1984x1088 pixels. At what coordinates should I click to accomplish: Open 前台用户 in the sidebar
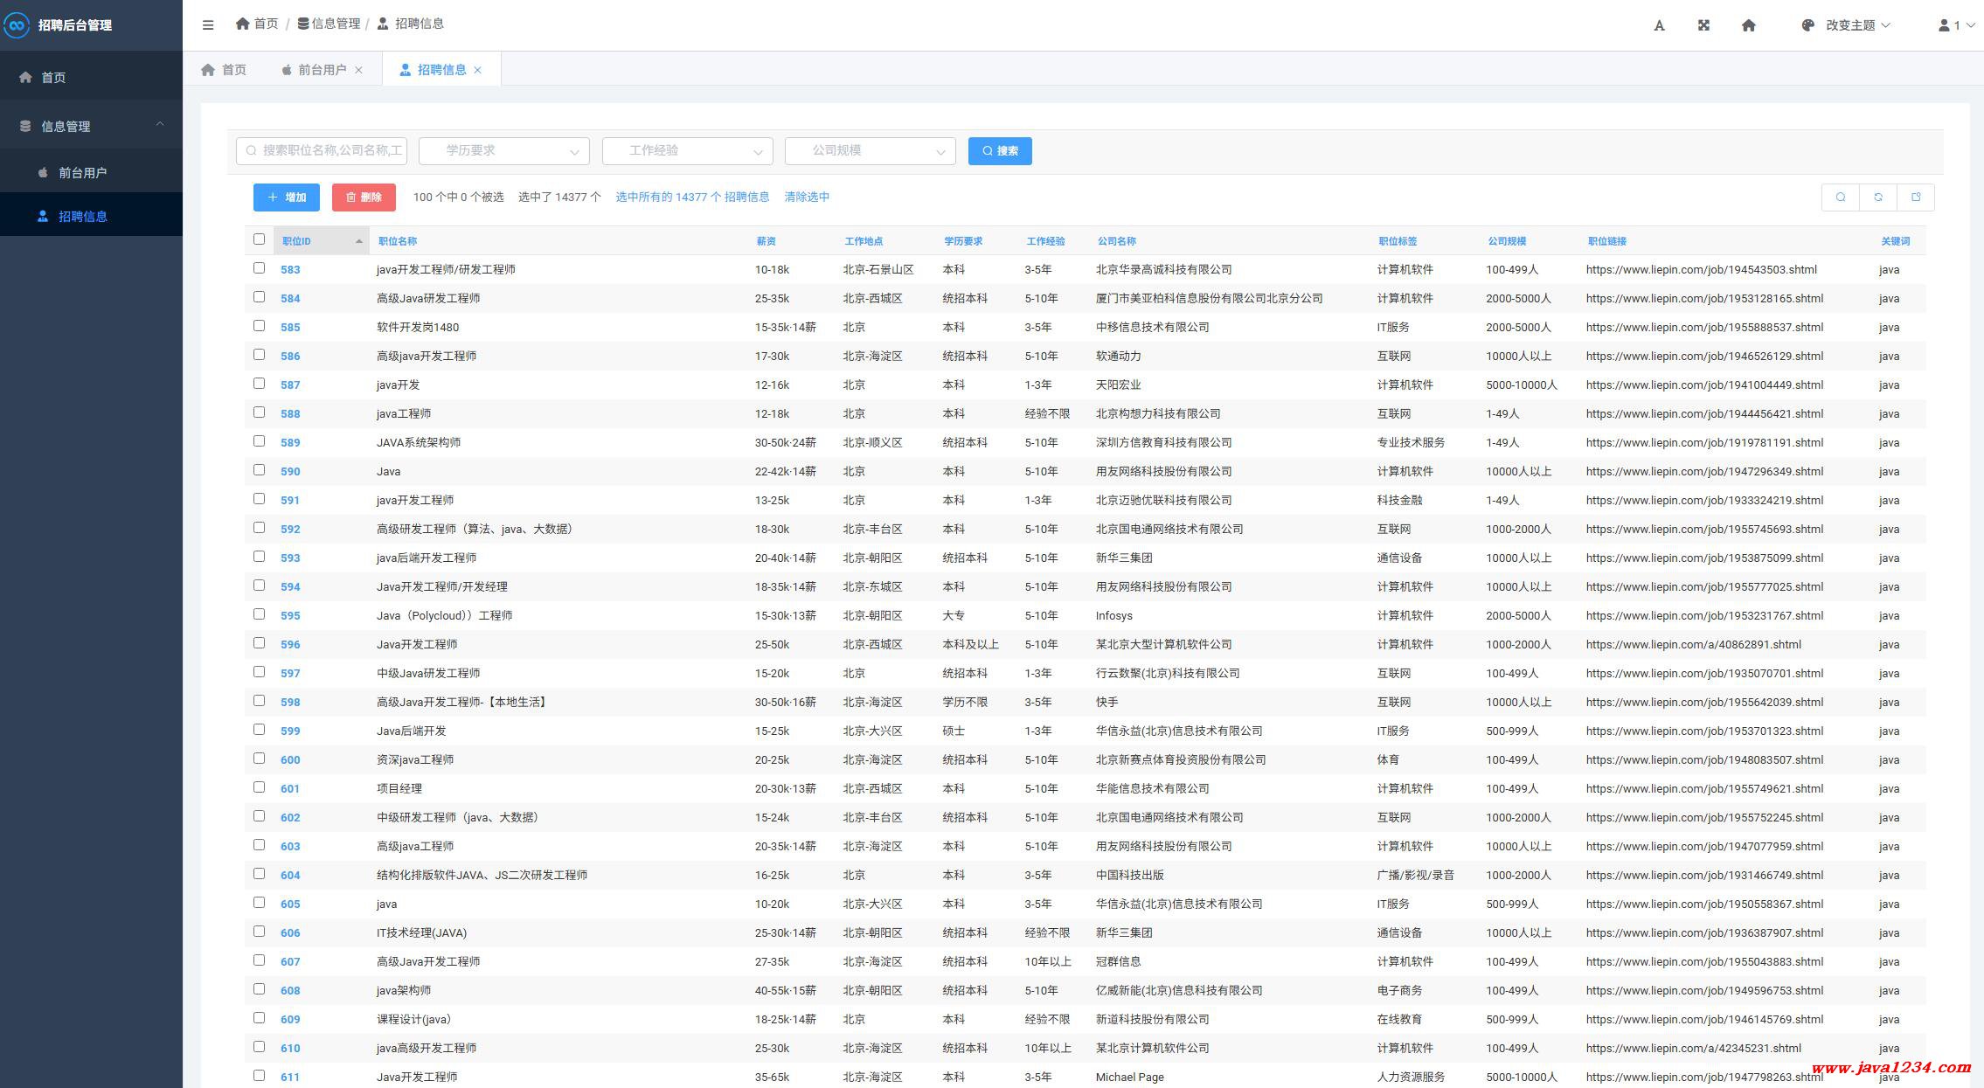[82, 172]
